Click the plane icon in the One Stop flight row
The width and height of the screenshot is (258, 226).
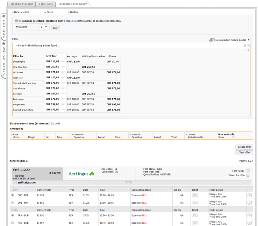pos(63,67)
